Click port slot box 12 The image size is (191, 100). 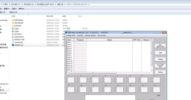(x=108, y=90)
